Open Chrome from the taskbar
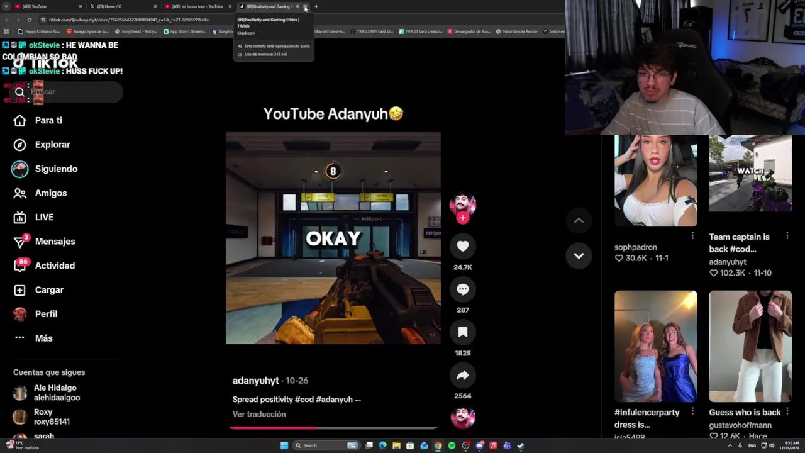The width and height of the screenshot is (805, 453). 438,445
